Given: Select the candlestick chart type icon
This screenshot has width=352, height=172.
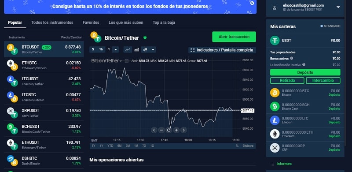Looking at the screenshot, I should (x=146, y=49).
